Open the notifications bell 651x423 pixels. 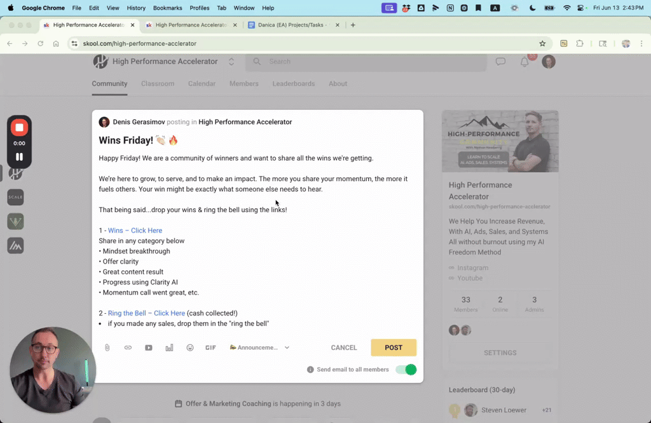coord(524,62)
